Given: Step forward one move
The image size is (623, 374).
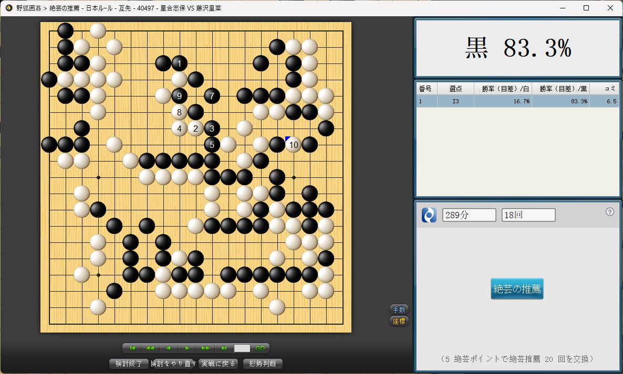Looking at the screenshot, I should 186,348.
